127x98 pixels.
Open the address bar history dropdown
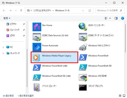tap(83, 11)
